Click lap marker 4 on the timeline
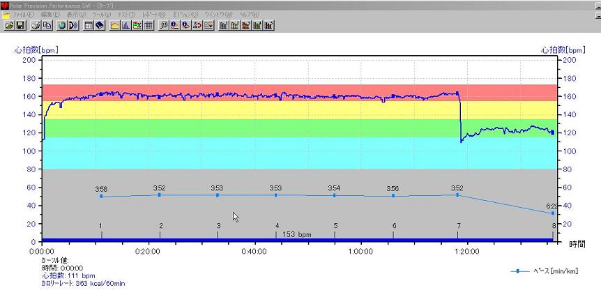This screenshot has width=601, height=297. click(276, 231)
